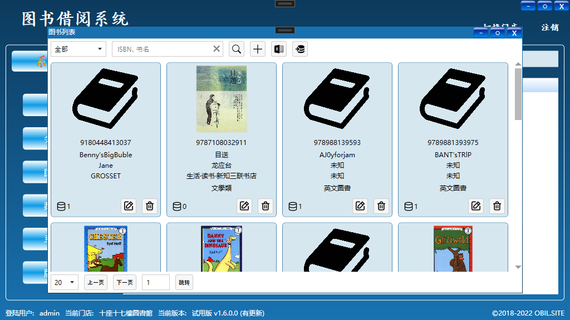Add a new book with plus icon
570x320 pixels.
pos(258,49)
